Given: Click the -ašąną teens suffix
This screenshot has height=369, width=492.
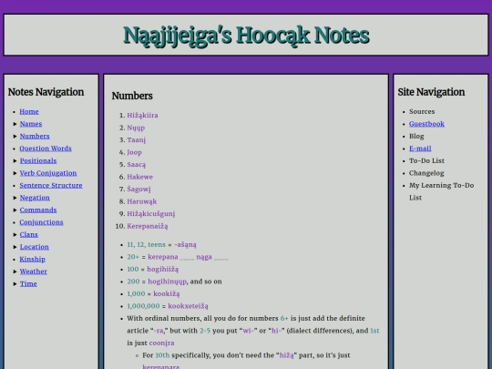Looking at the screenshot, I should pyautogui.click(x=185, y=245).
